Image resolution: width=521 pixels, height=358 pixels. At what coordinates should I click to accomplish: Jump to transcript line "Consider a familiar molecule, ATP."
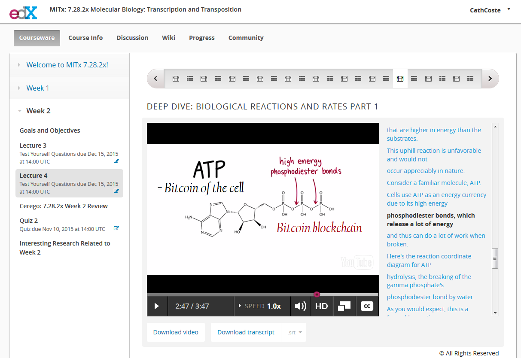click(434, 183)
